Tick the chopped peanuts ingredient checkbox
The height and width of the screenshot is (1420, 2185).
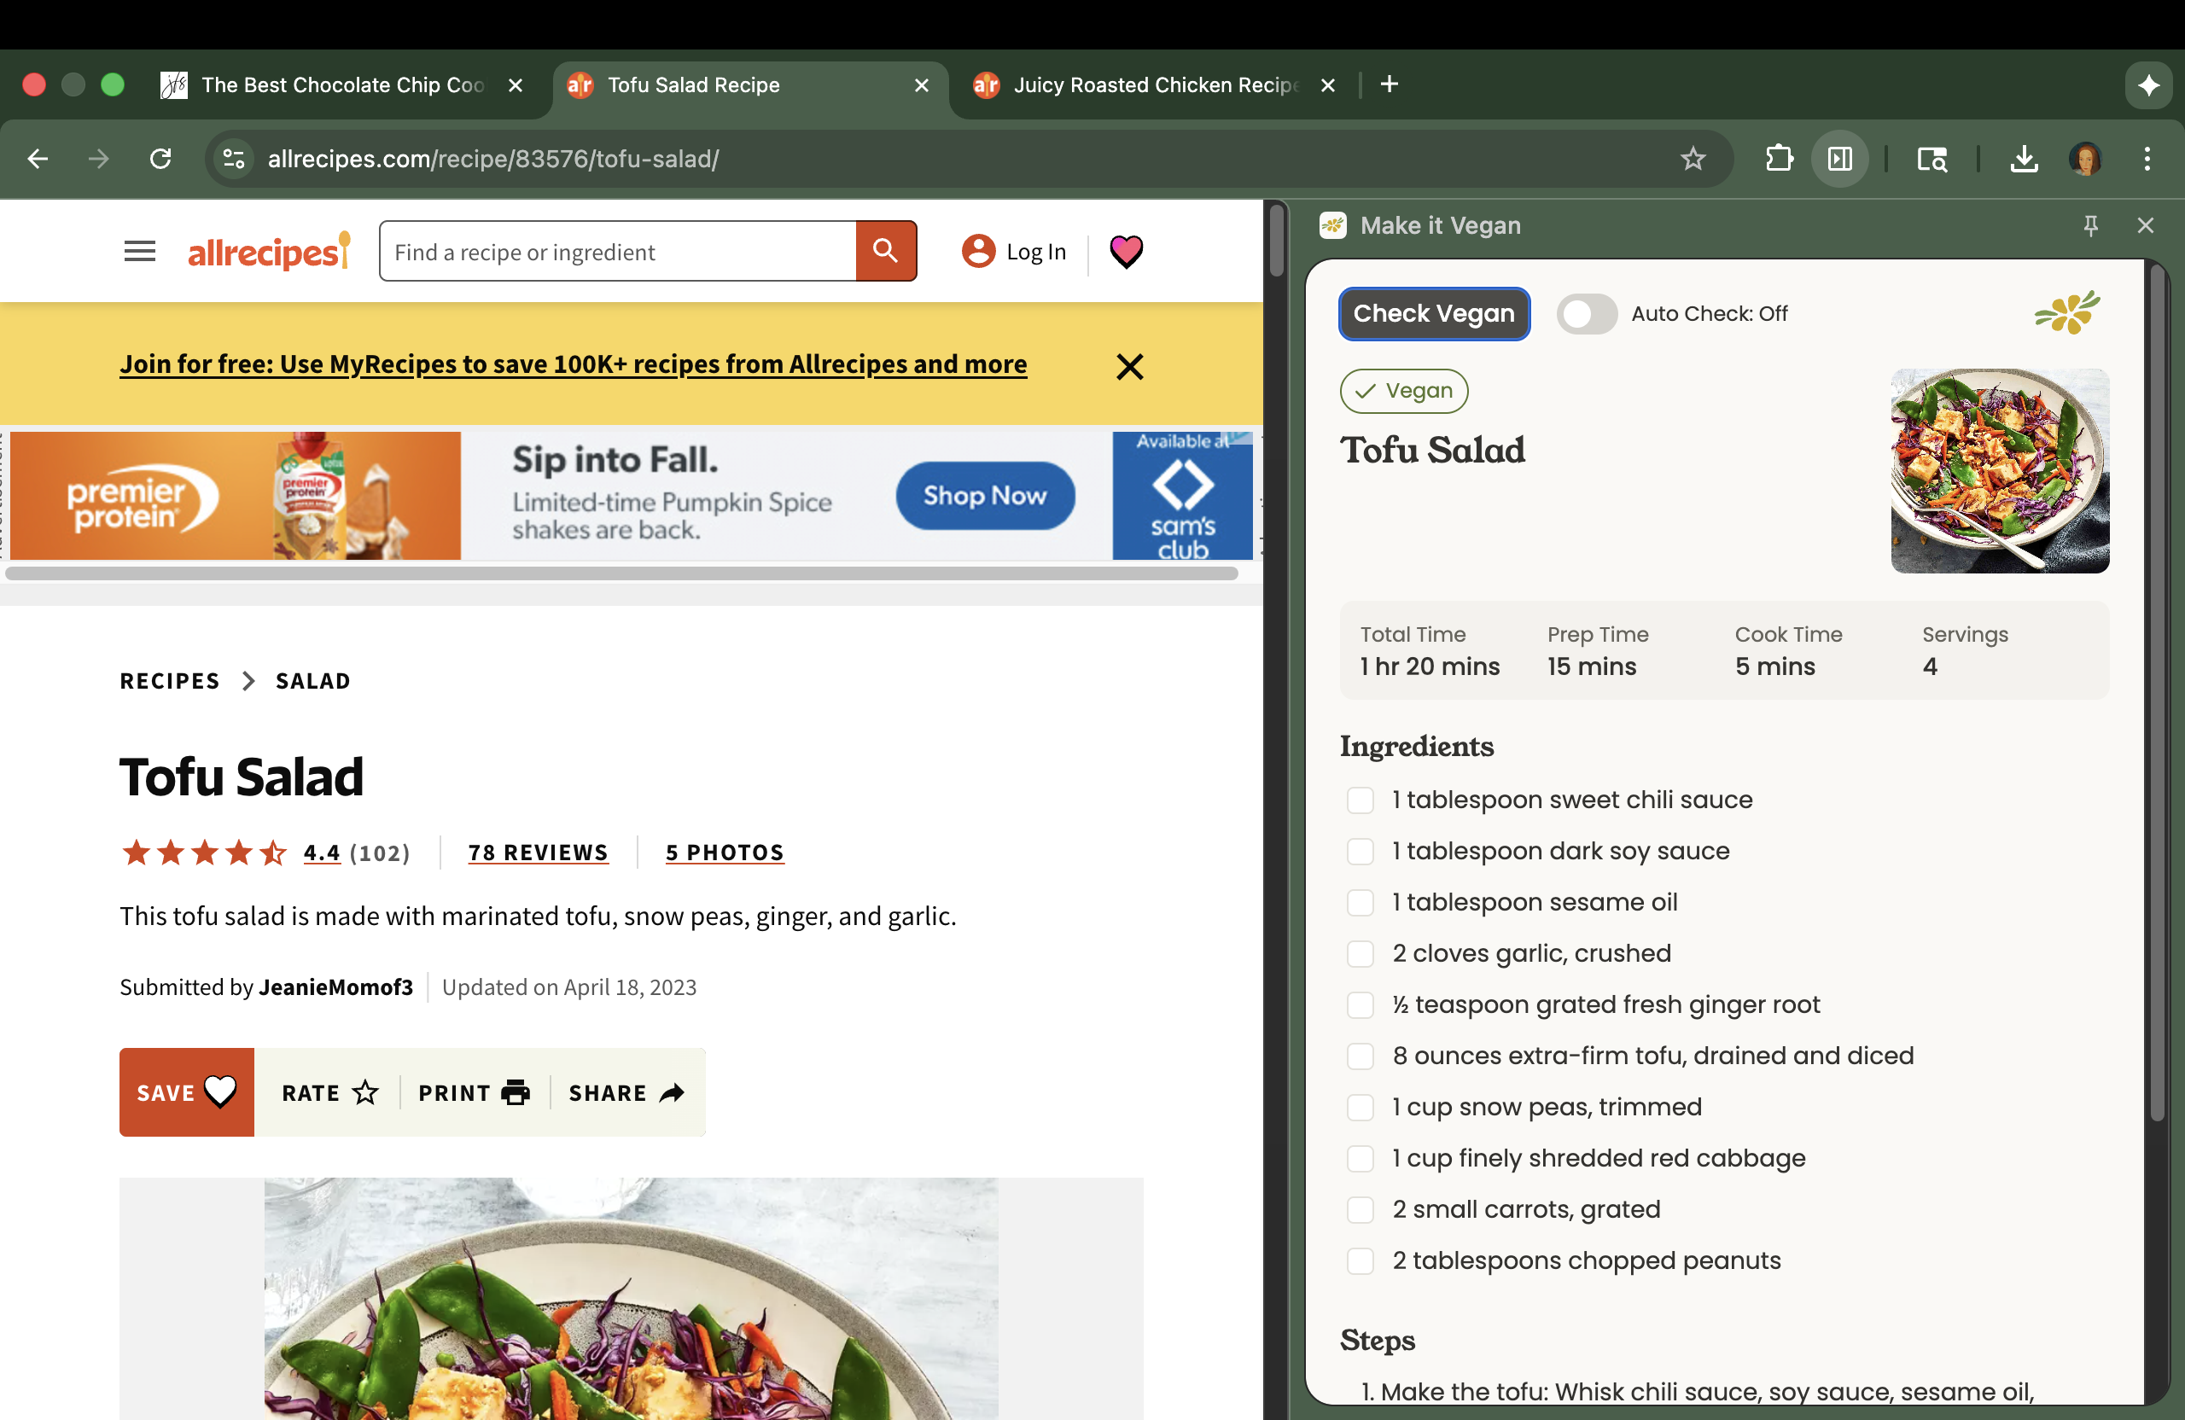coord(1360,1260)
